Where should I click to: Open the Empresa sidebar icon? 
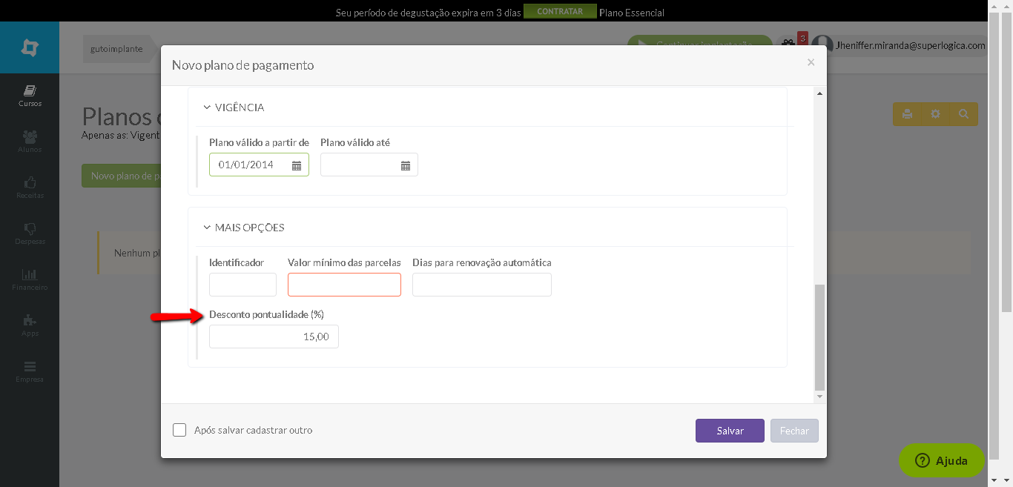coord(30,366)
